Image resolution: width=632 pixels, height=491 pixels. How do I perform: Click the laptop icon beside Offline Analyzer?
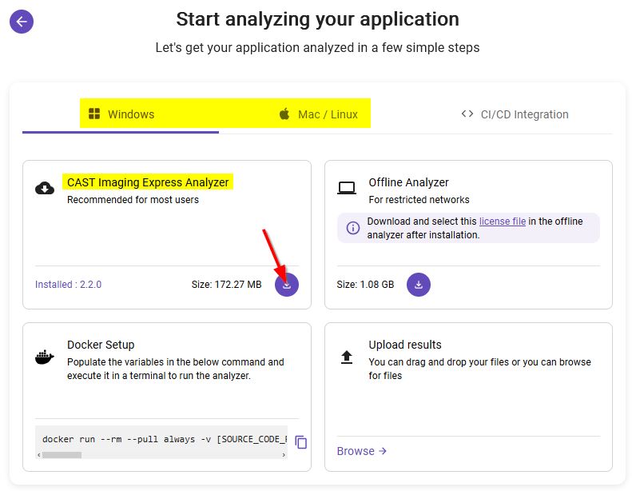tap(347, 188)
